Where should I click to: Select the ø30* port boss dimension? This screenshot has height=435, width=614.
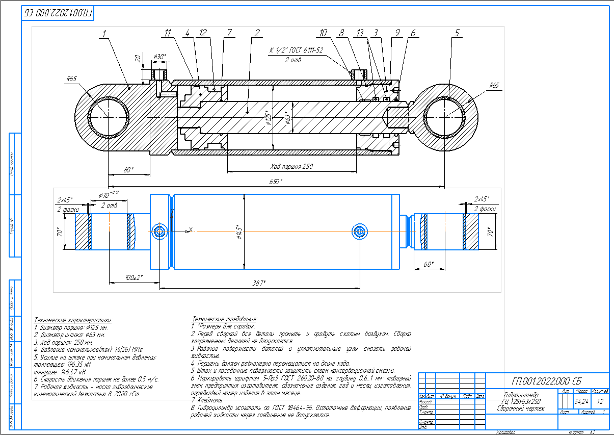(x=159, y=57)
